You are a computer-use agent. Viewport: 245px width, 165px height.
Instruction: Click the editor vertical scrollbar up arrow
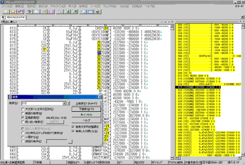tap(172, 26)
